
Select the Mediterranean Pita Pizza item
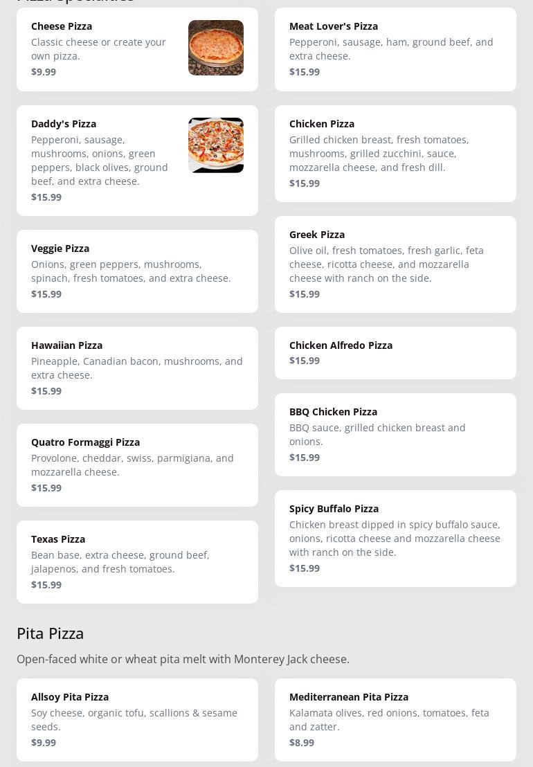[x=395, y=720]
